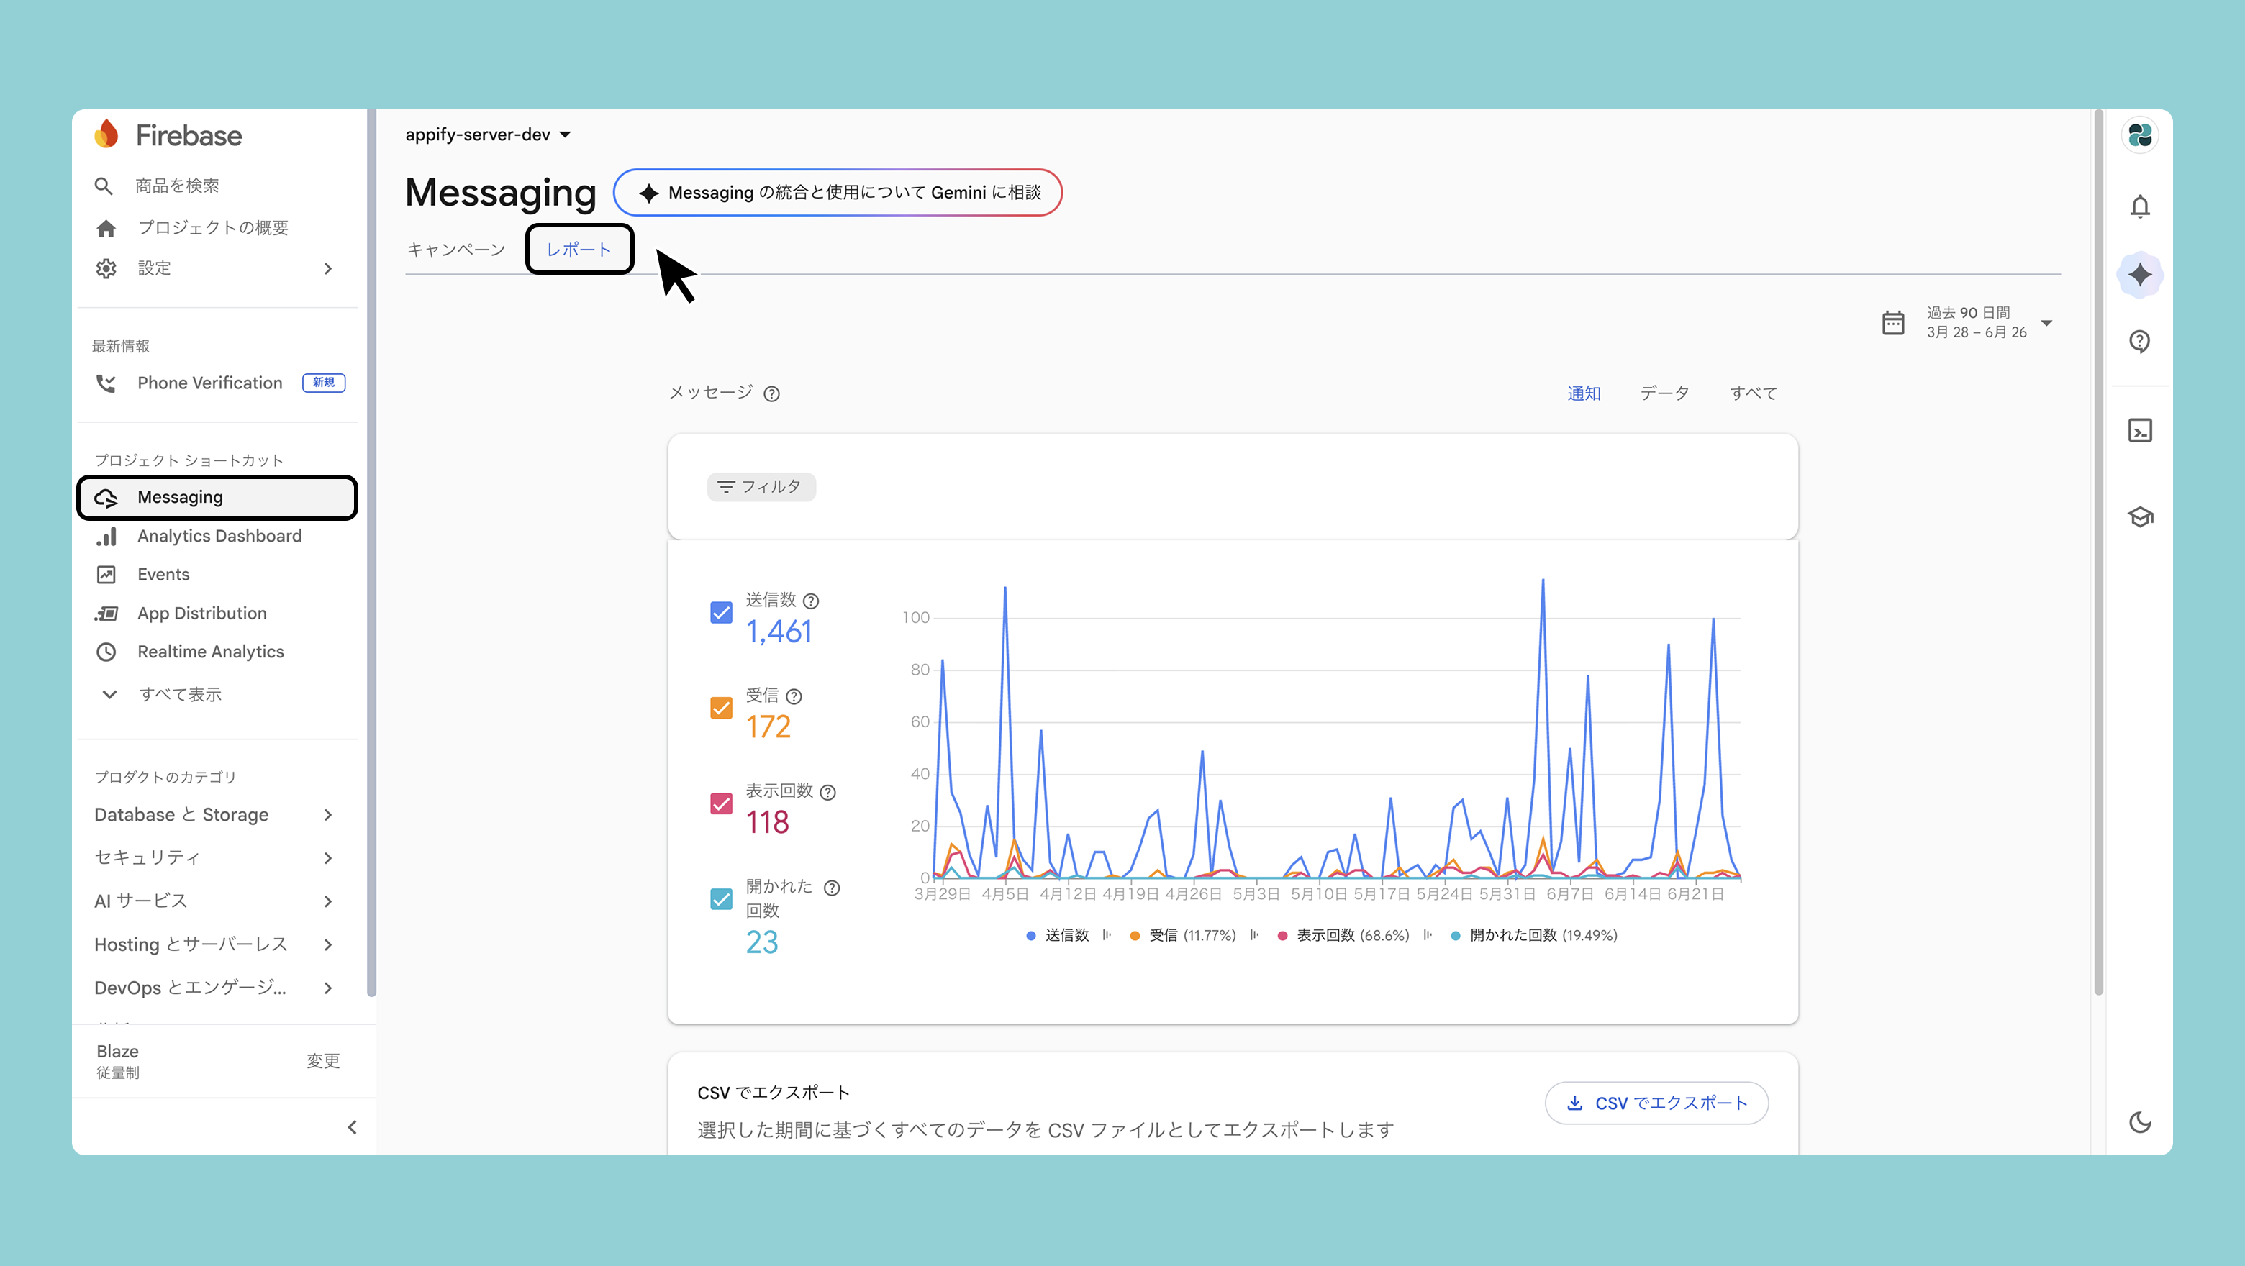Uncheck the 受信 checkbox
This screenshot has height=1266, width=2245.
coord(721,708)
